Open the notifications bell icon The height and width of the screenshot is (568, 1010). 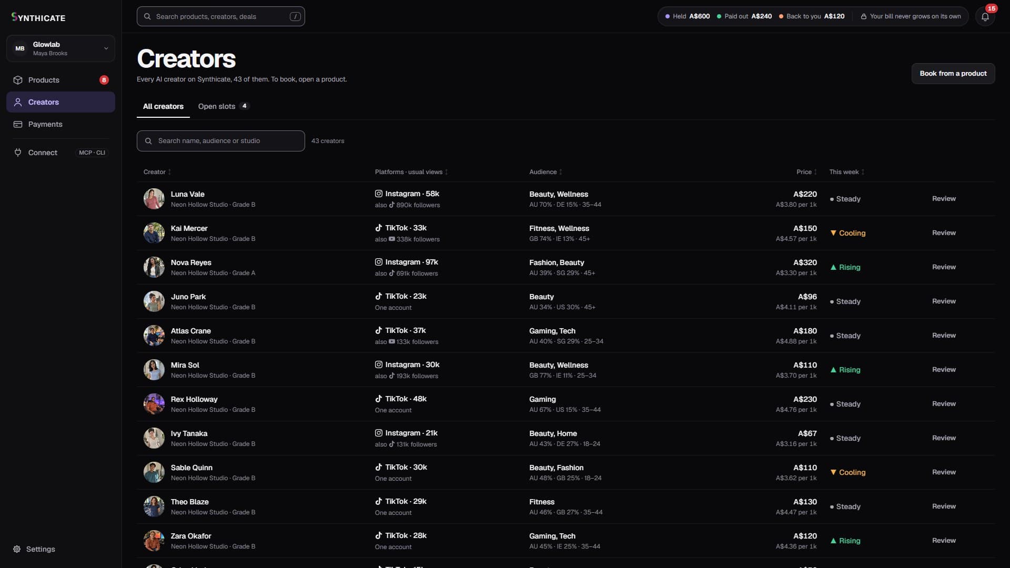pos(985,16)
